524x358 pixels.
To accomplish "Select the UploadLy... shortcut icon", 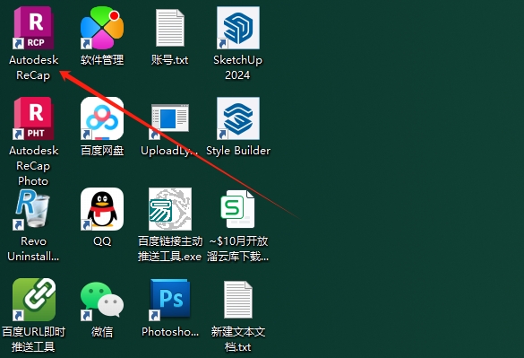I will coord(170,121).
